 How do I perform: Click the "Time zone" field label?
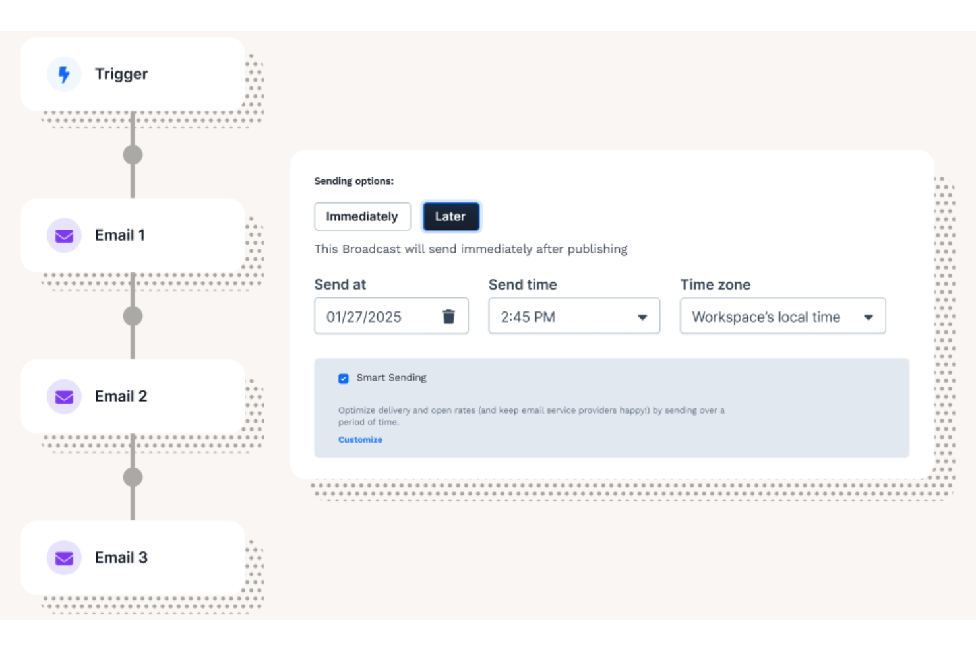tap(716, 284)
